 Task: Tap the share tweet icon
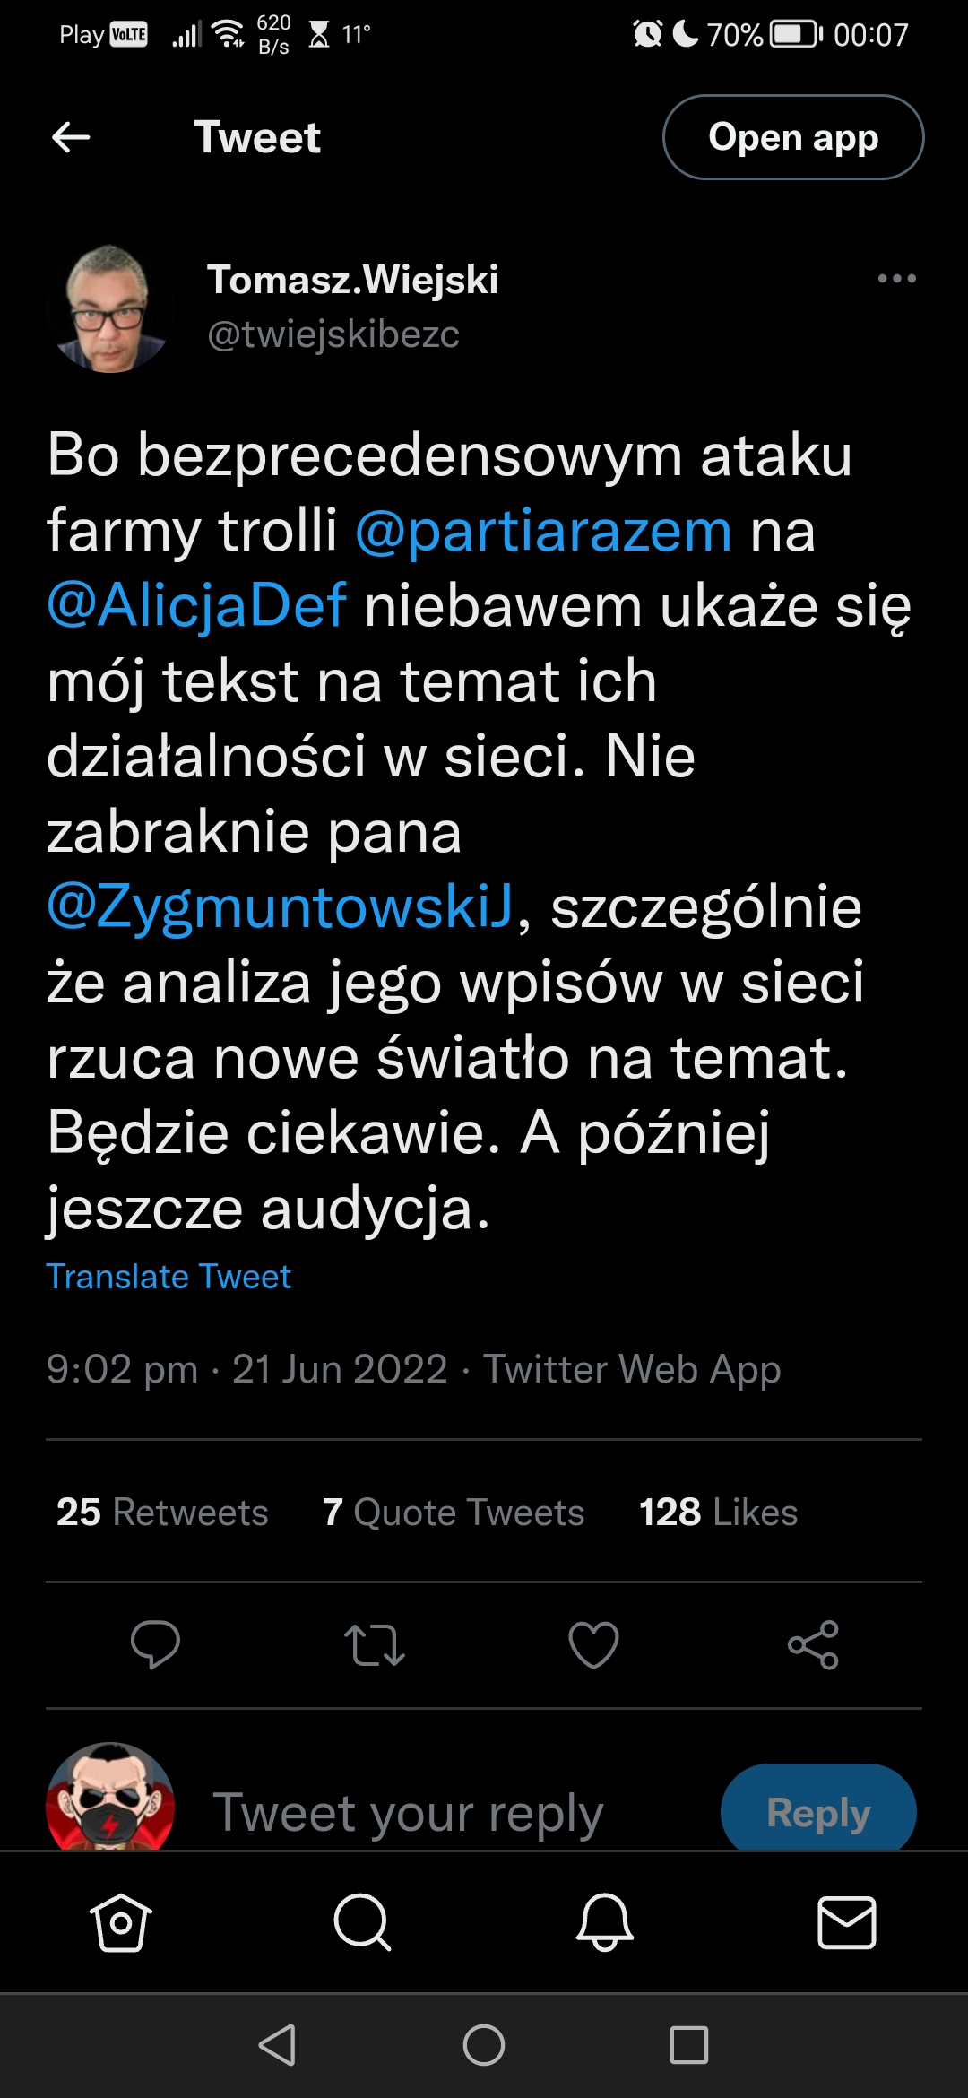(x=813, y=1644)
